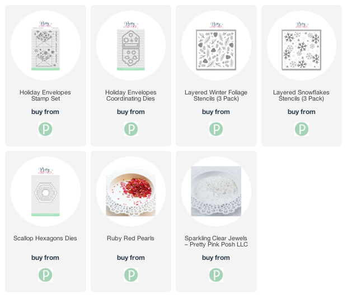Click 'buy from' under Layered Winter Foliage Stencils

click(x=216, y=112)
